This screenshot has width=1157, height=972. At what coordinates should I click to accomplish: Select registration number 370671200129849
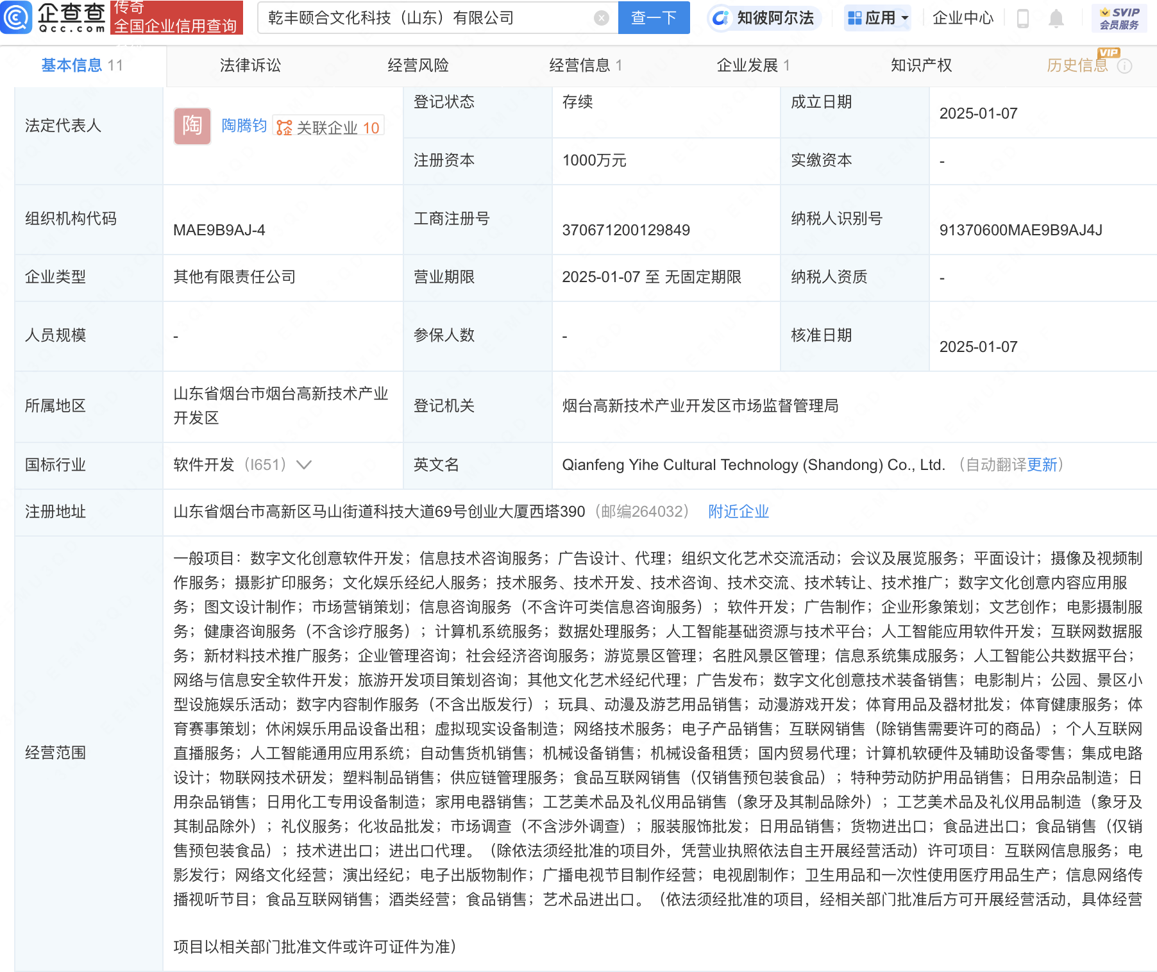(626, 230)
